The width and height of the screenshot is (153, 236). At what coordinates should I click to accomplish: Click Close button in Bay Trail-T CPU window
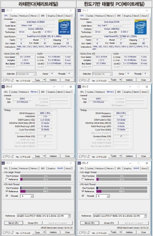[143, 80]
